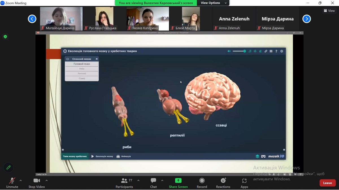Click the info icon beside the scene title

pos(65,51)
